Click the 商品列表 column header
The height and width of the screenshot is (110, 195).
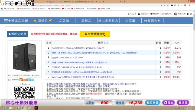(103, 43)
